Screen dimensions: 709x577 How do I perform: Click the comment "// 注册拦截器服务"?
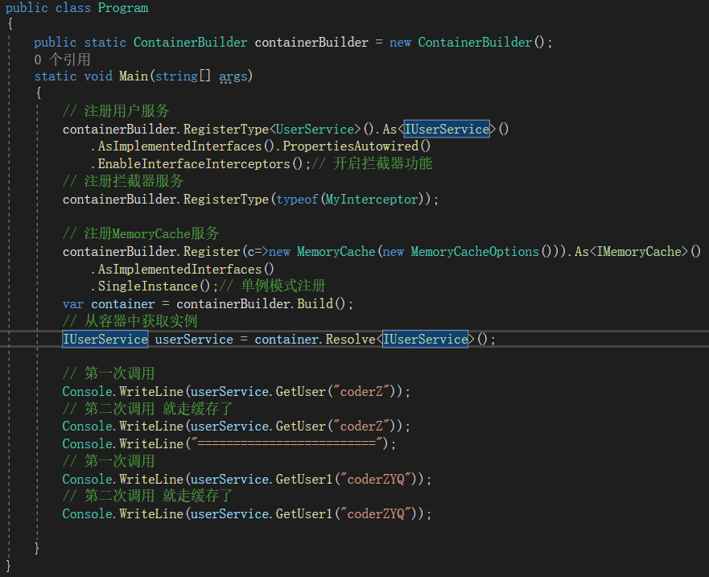[x=123, y=181]
